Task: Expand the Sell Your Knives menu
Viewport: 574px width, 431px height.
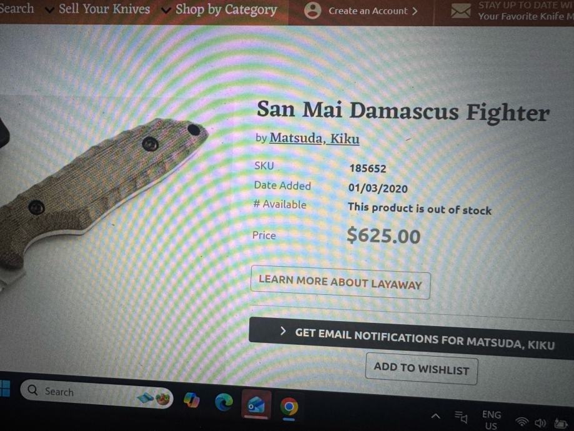Action: click(97, 9)
